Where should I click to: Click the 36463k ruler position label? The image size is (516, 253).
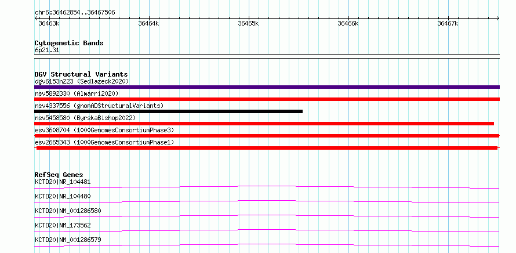(49, 23)
